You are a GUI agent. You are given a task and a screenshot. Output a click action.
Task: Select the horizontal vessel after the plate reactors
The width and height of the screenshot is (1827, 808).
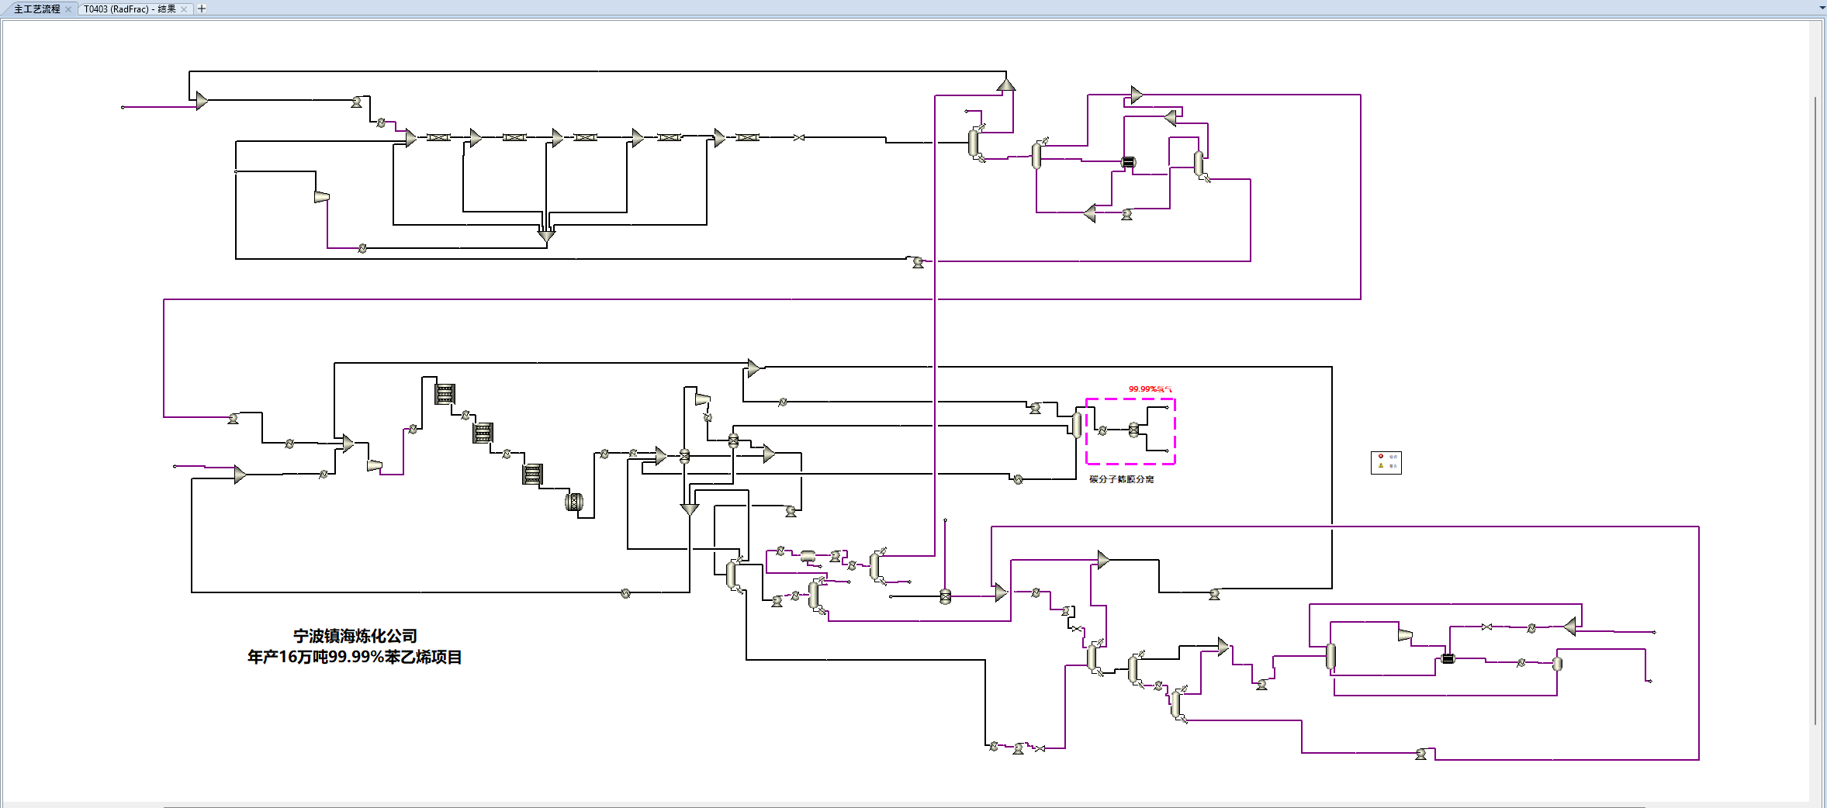[x=574, y=502]
